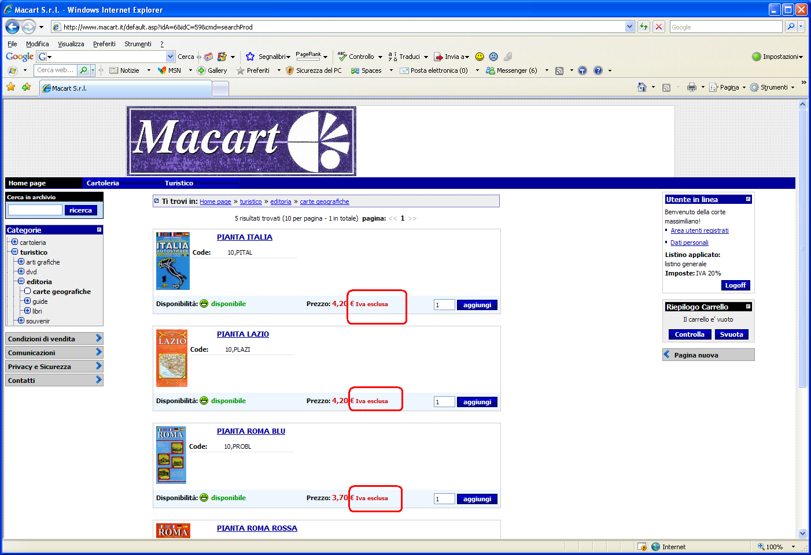The image size is (811, 555).
Task: Click the quantity field for PIANTA ROMA BLU
Action: pos(444,499)
